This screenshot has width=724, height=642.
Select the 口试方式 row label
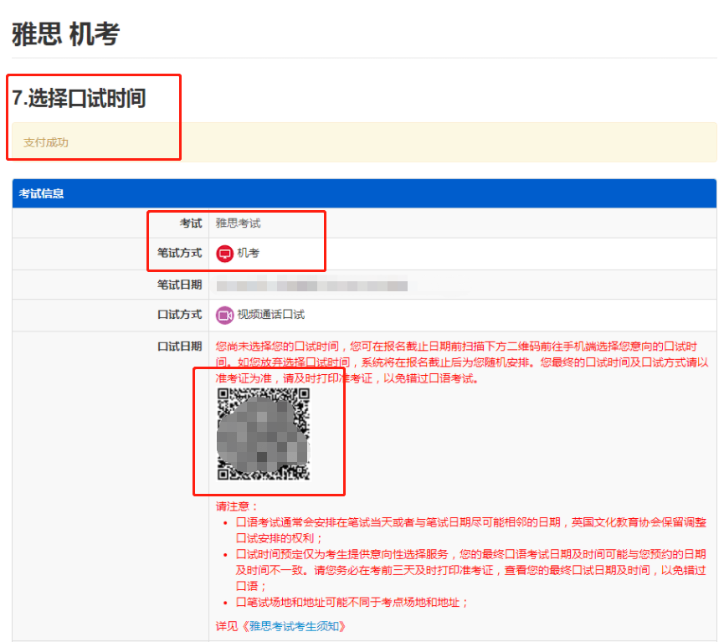[179, 315]
